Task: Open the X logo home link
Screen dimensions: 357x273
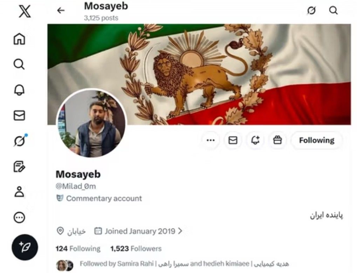Action: click(x=25, y=11)
